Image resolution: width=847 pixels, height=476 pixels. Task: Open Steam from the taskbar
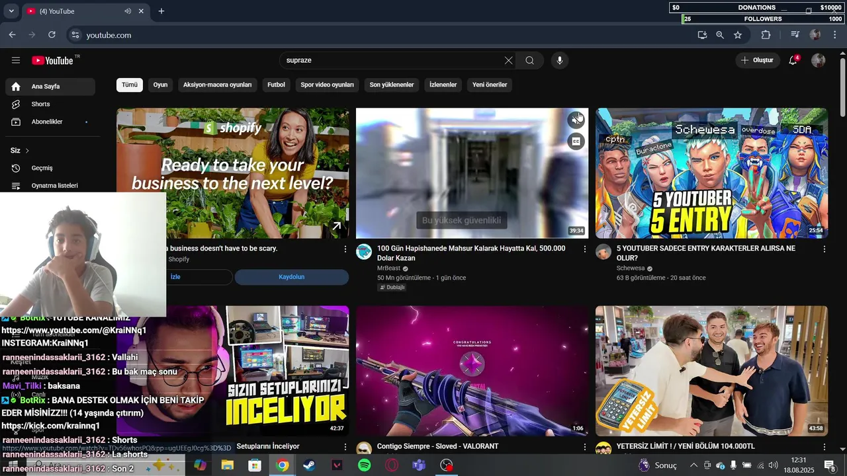[x=309, y=465]
